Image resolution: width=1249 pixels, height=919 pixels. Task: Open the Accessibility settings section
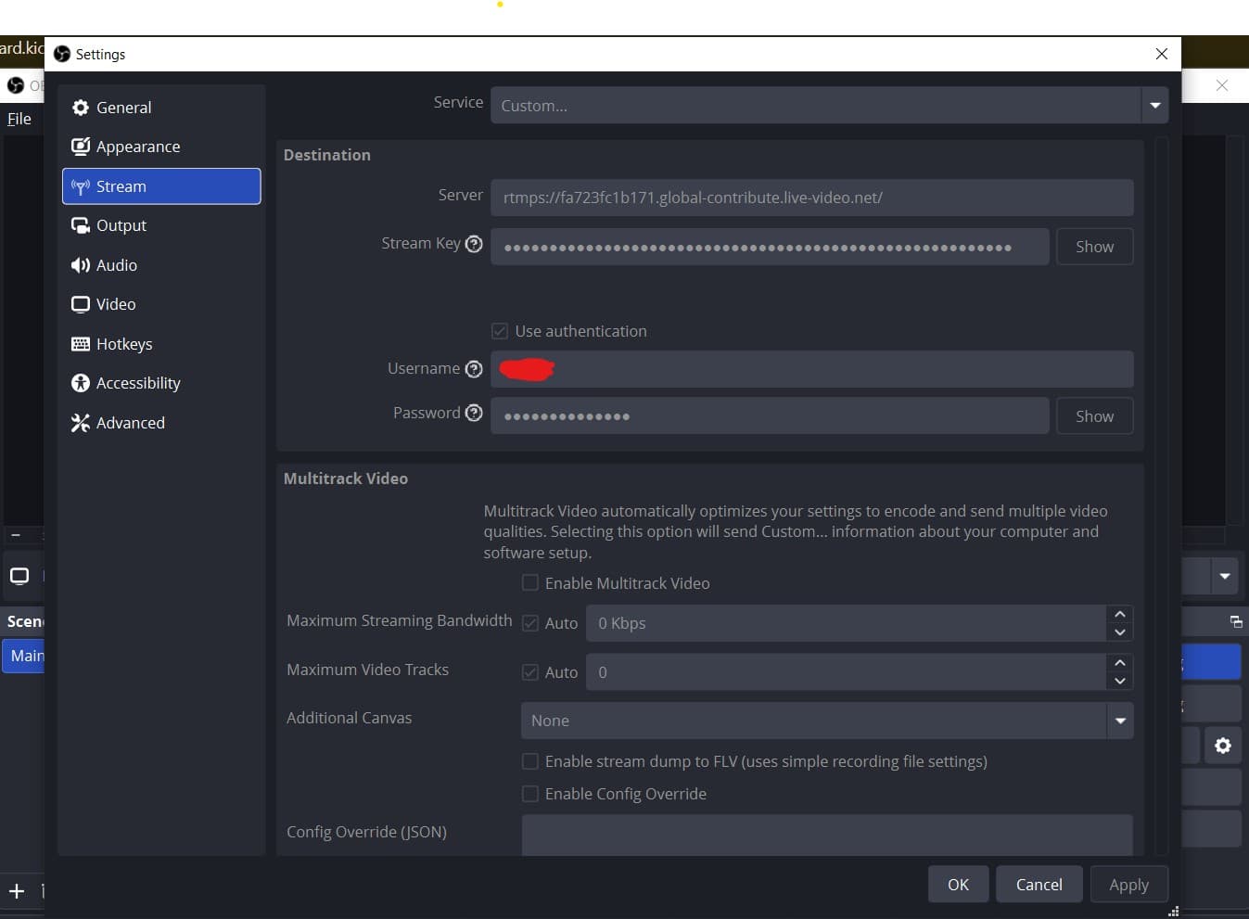[161, 383]
